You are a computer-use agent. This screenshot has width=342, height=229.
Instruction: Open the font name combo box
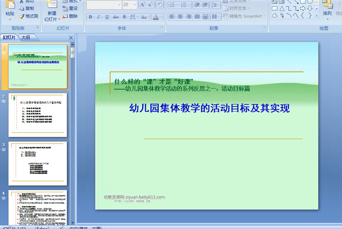coord(104,5)
